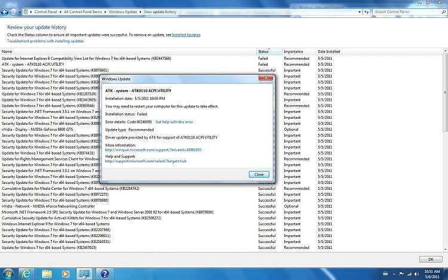This screenshot has height=280, width=448.
Task: Launch Windows Media Player from taskbar
Action: click(x=65, y=274)
